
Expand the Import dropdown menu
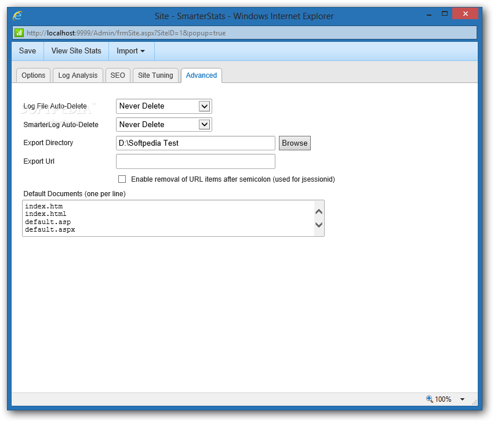tap(130, 51)
